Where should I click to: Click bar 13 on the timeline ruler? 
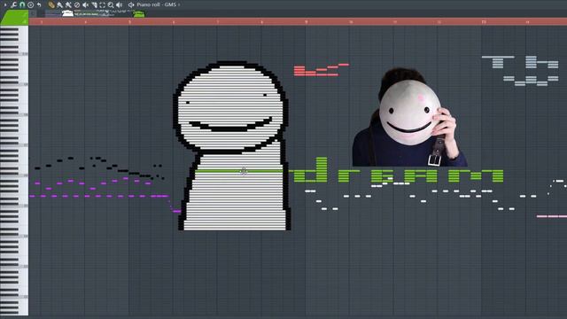click(483, 21)
